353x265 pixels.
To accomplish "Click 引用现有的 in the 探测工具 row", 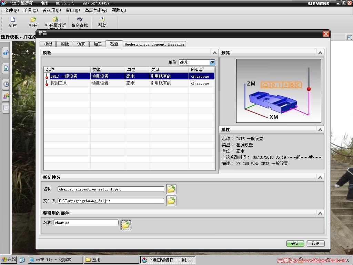I will (161, 83).
